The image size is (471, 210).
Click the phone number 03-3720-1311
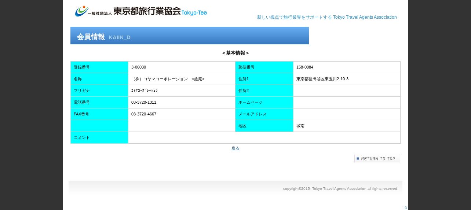(x=144, y=102)
